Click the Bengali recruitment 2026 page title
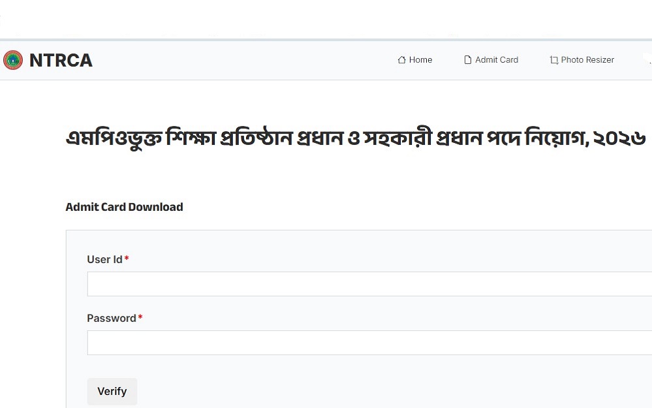This screenshot has width=652, height=408. pyautogui.click(x=356, y=139)
